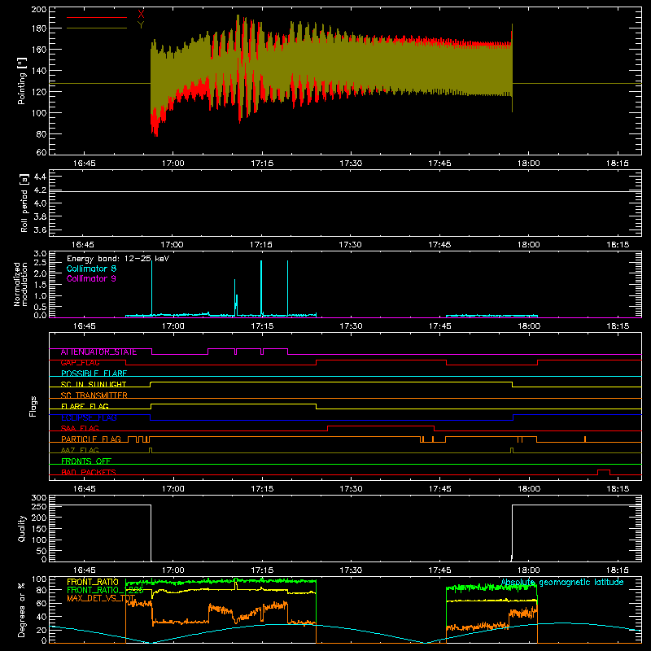Click the red X legend line sample
651x651 pixels.
97,17
